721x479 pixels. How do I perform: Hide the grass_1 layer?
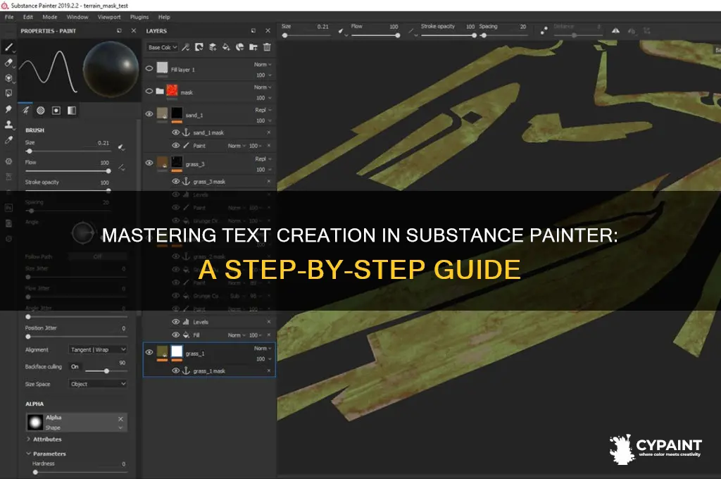pyautogui.click(x=149, y=352)
